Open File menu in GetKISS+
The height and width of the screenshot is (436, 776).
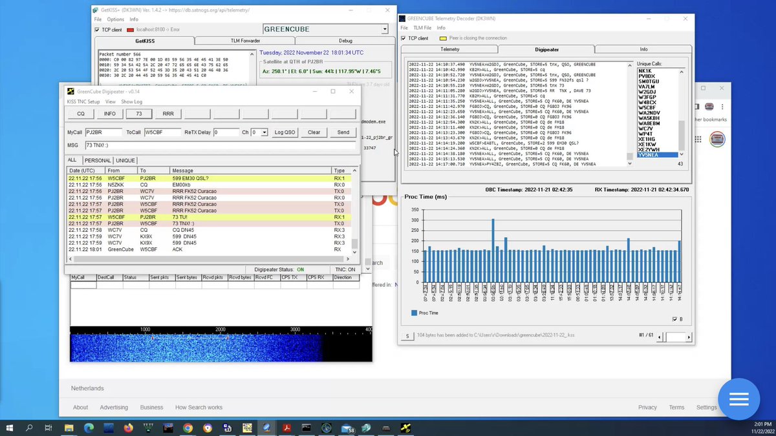point(98,19)
